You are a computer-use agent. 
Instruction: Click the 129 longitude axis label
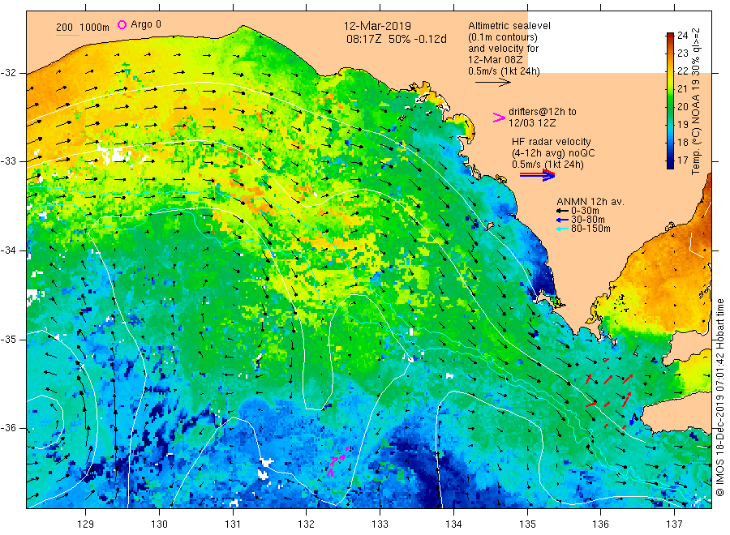(x=86, y=524)
